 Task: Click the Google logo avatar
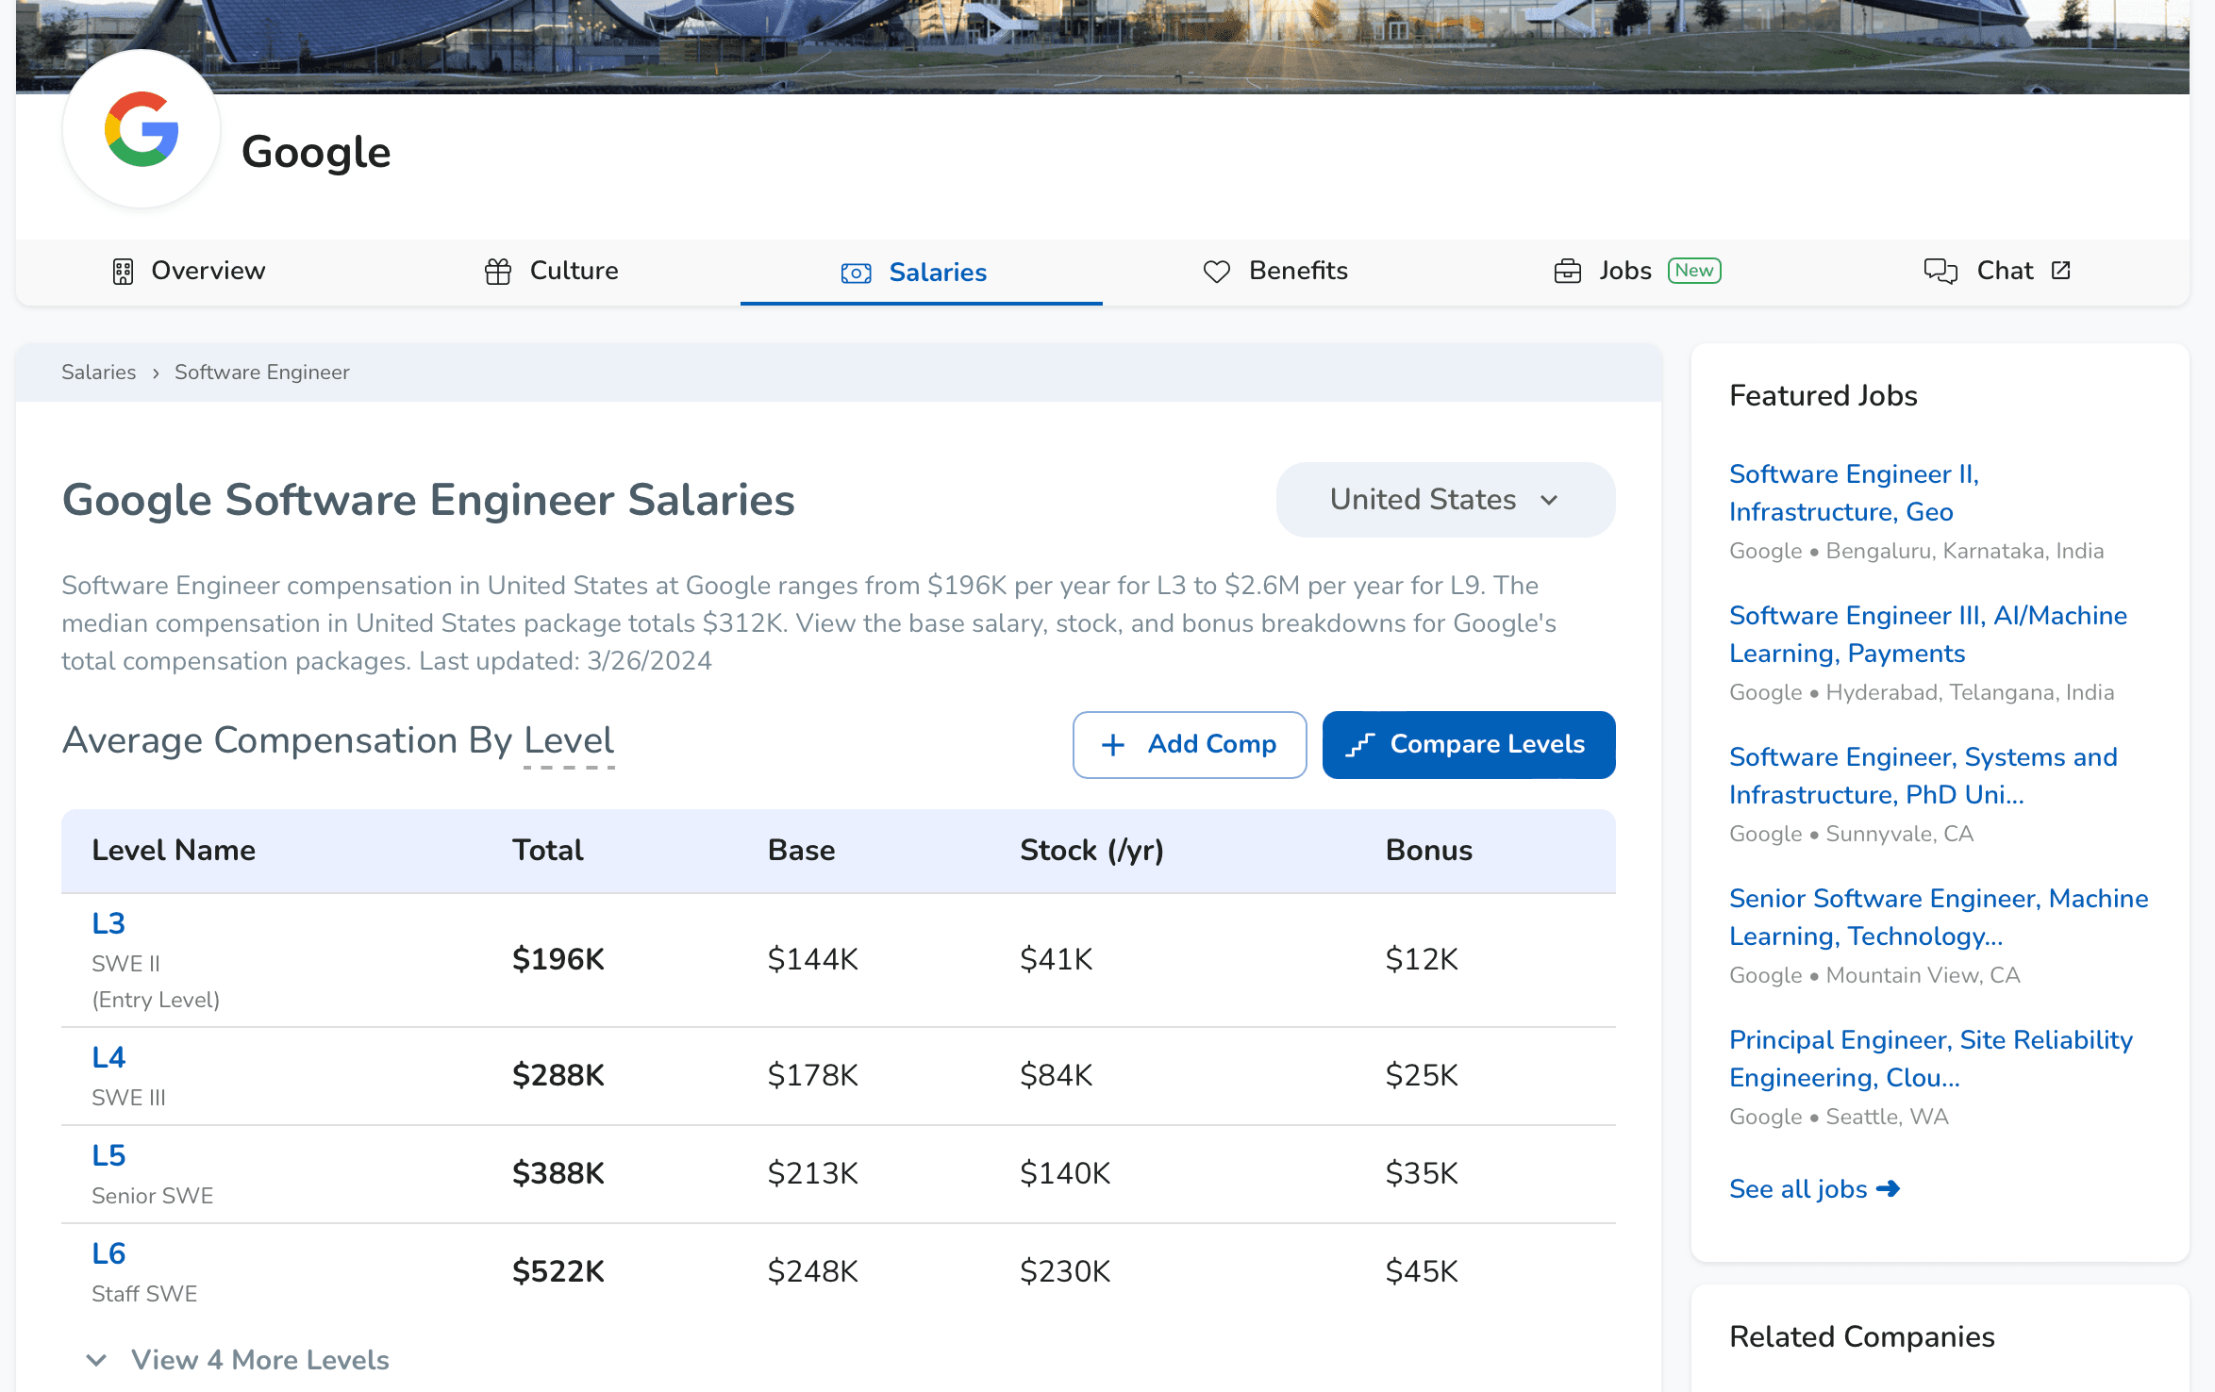click(x=142, y=129)
